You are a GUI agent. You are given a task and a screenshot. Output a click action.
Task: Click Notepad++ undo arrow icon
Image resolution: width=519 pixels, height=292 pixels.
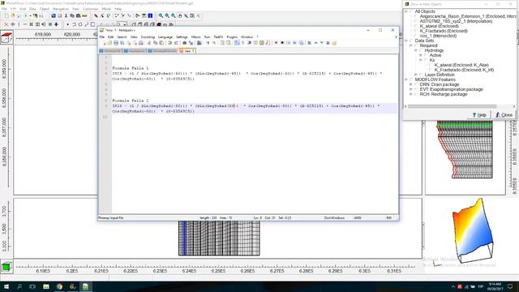[x=169, y=43]
